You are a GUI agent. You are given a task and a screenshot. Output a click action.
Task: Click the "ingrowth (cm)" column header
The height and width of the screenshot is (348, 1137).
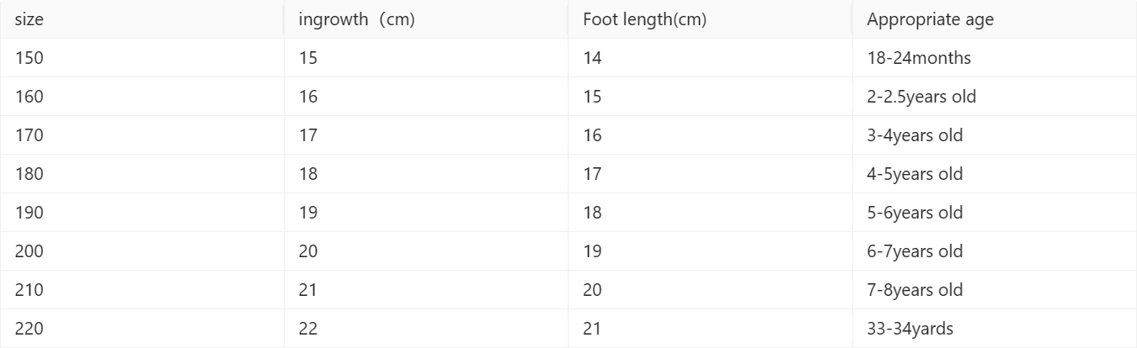[x=357, y=20]
